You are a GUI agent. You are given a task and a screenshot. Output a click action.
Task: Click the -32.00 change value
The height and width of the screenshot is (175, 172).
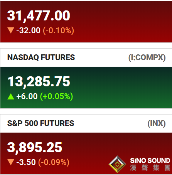(28, 30)
